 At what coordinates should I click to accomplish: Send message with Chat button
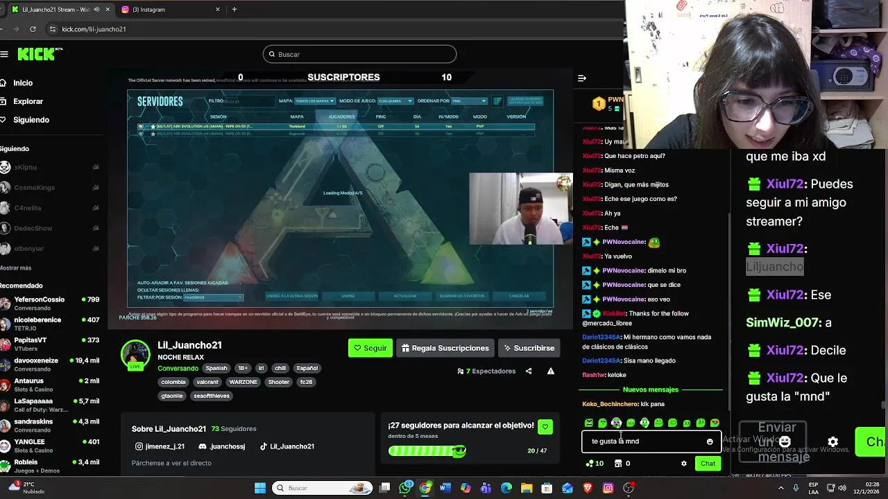point(708,464)
